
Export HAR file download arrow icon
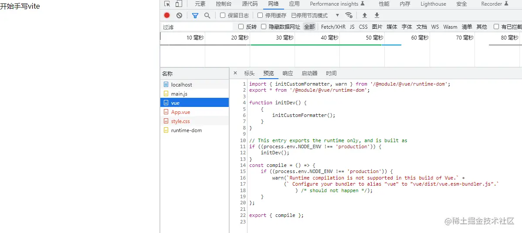point(377,15)
